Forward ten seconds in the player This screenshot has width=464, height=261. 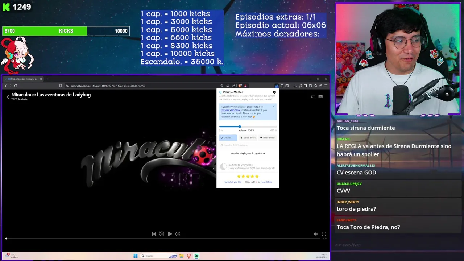[x=178, y=234]
